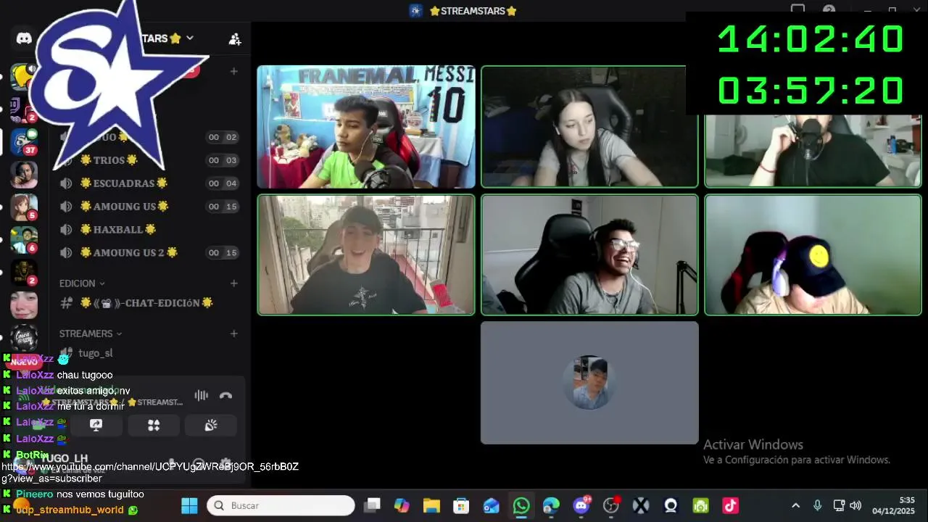Open the clock and date 04/12/2025

895,505
